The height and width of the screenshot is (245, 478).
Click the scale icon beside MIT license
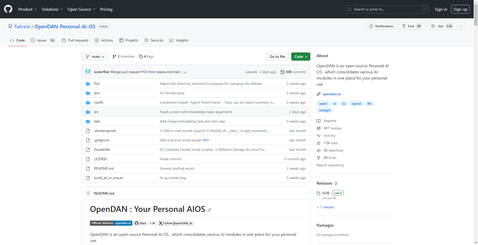pos(319,128)
